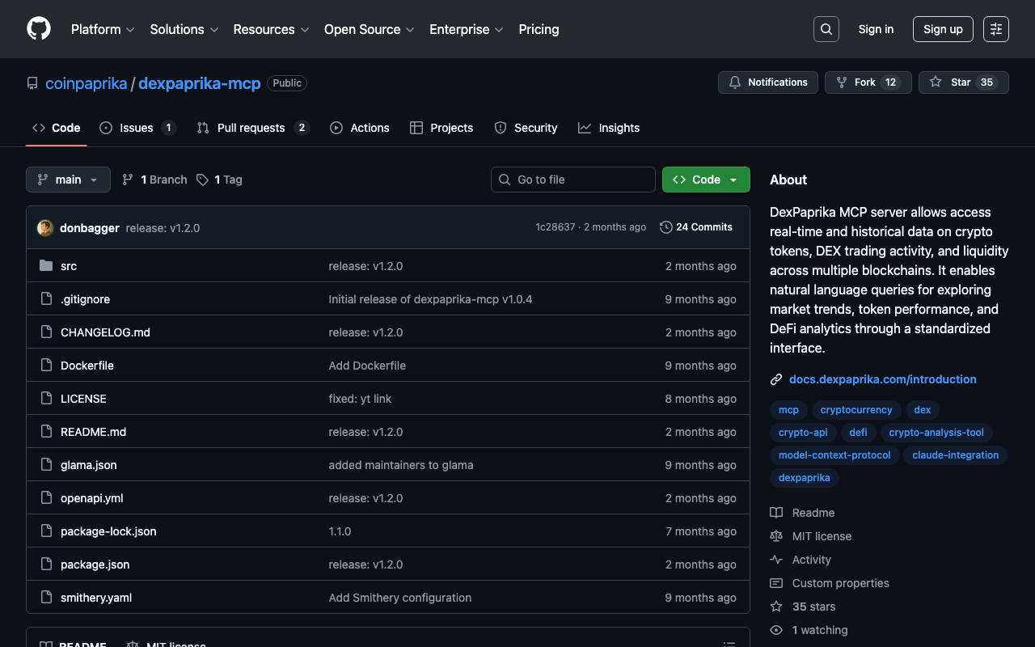Screen dimensions: 1035x647
Task: Click donbagger's avatar image
Action: point(45,228)
